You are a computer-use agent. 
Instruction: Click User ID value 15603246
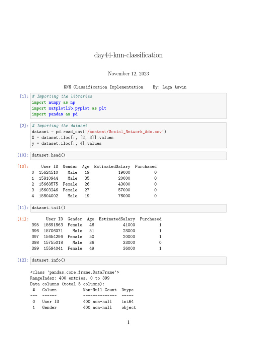tap(49, 190)
